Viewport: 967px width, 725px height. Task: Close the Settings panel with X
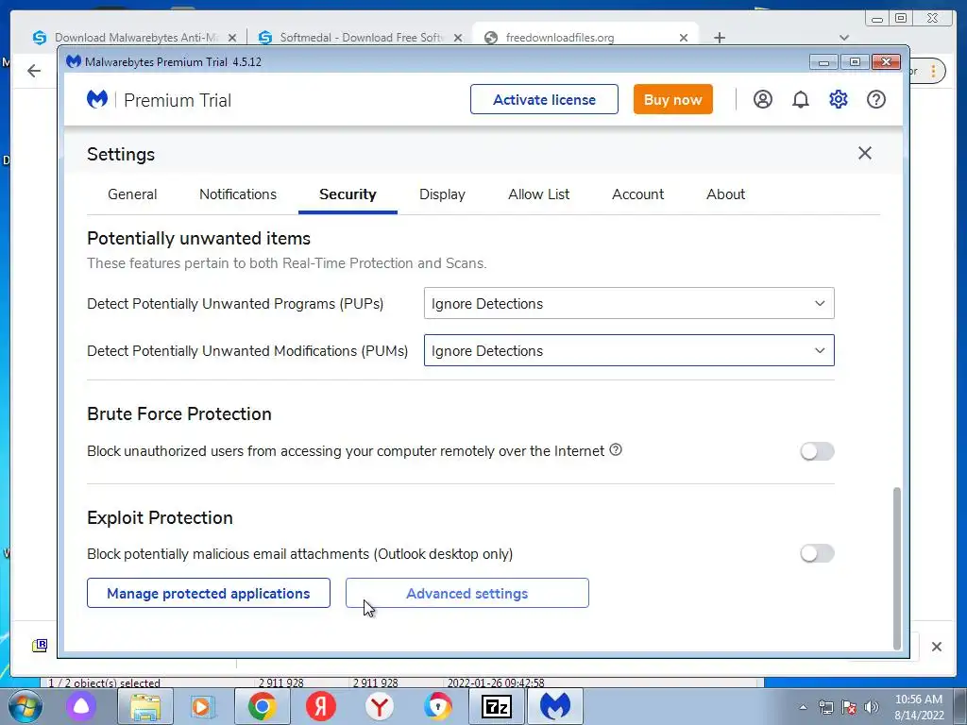pos(865,153)
